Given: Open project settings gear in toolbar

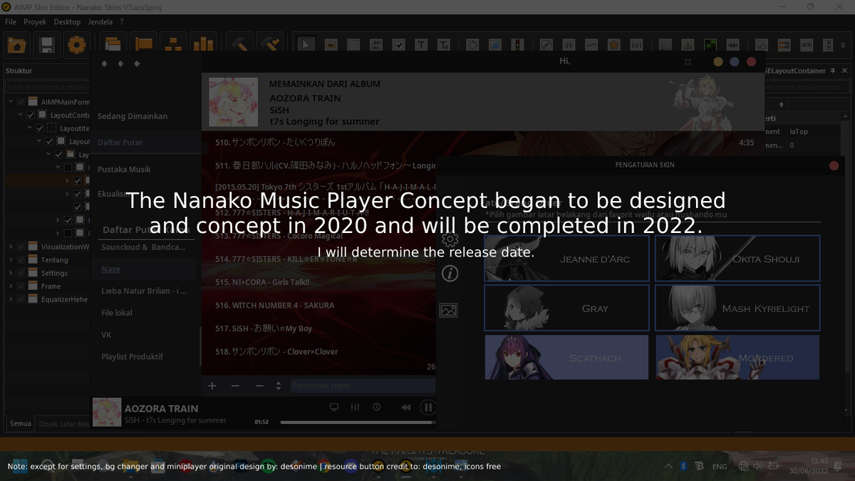Looking at the screenshot, I should pos(76,46).
